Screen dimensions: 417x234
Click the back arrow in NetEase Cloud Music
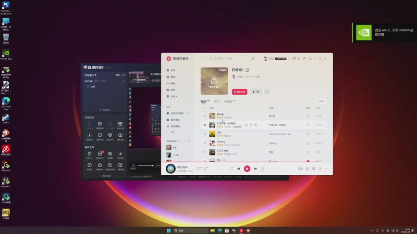203,59
